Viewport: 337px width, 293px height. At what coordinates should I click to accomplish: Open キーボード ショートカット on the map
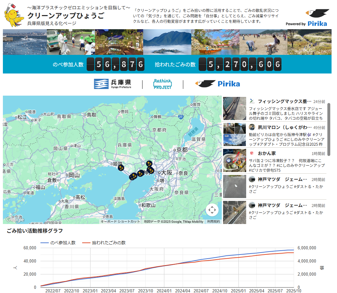(120, 221)
